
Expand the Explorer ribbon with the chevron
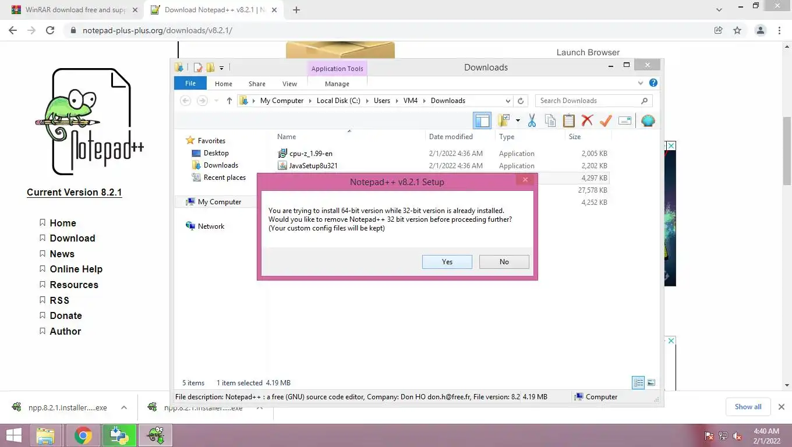(x=641, y=83)
